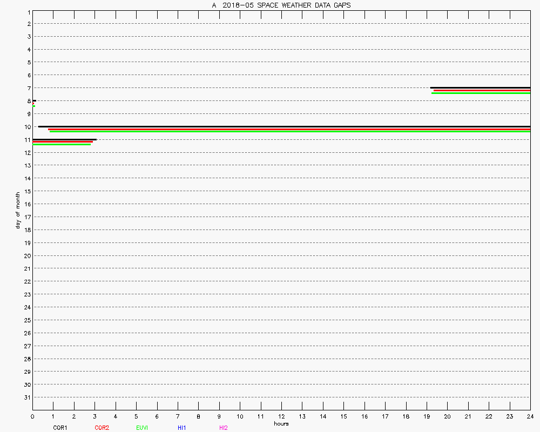
Task: Click the 'hours' x-axis label
Action: (x=281, y=423)
